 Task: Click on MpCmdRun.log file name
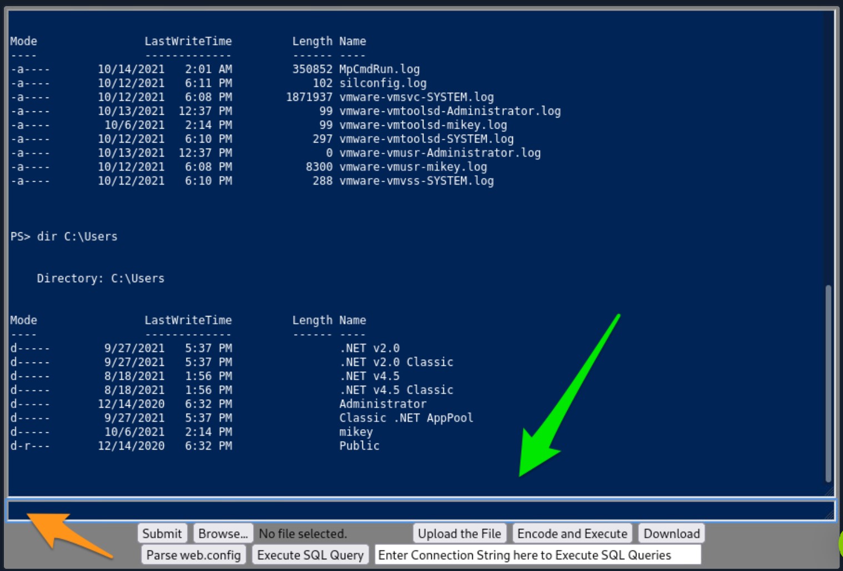tap(379, 69)
